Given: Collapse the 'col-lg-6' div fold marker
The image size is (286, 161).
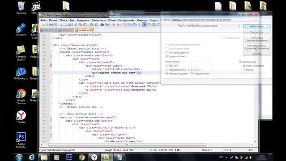Looking at the screenshot, I should coord(51,135).
